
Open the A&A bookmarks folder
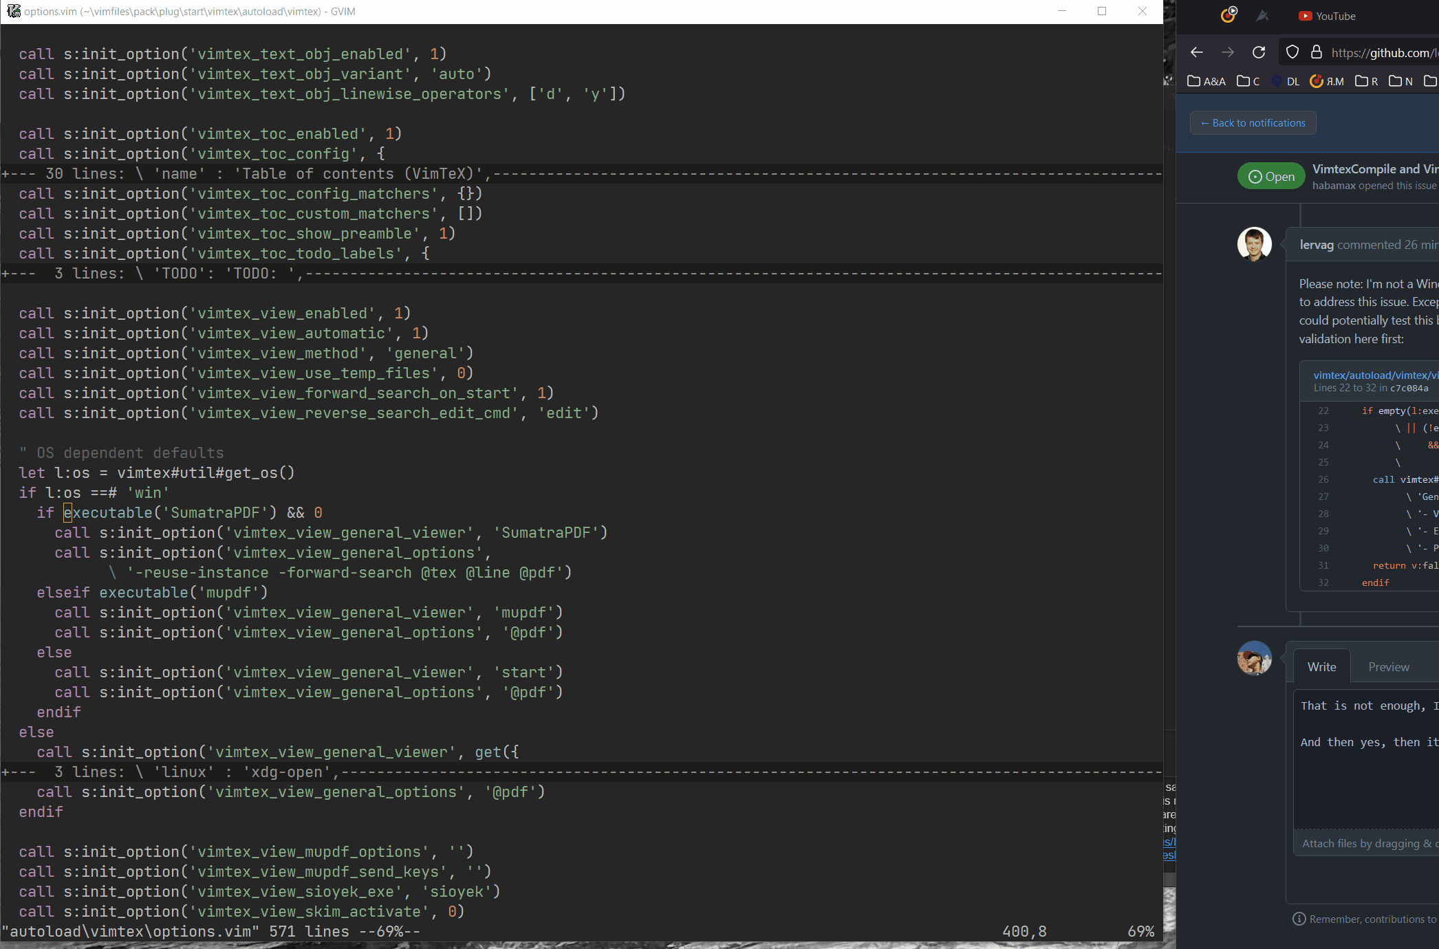(x=1207, y=81)
